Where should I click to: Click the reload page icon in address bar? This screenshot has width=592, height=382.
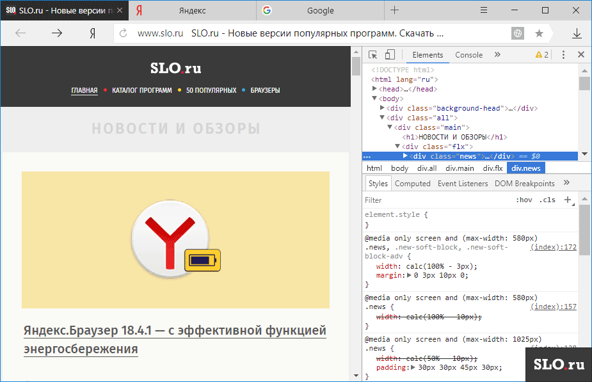(x=124, y=33)
